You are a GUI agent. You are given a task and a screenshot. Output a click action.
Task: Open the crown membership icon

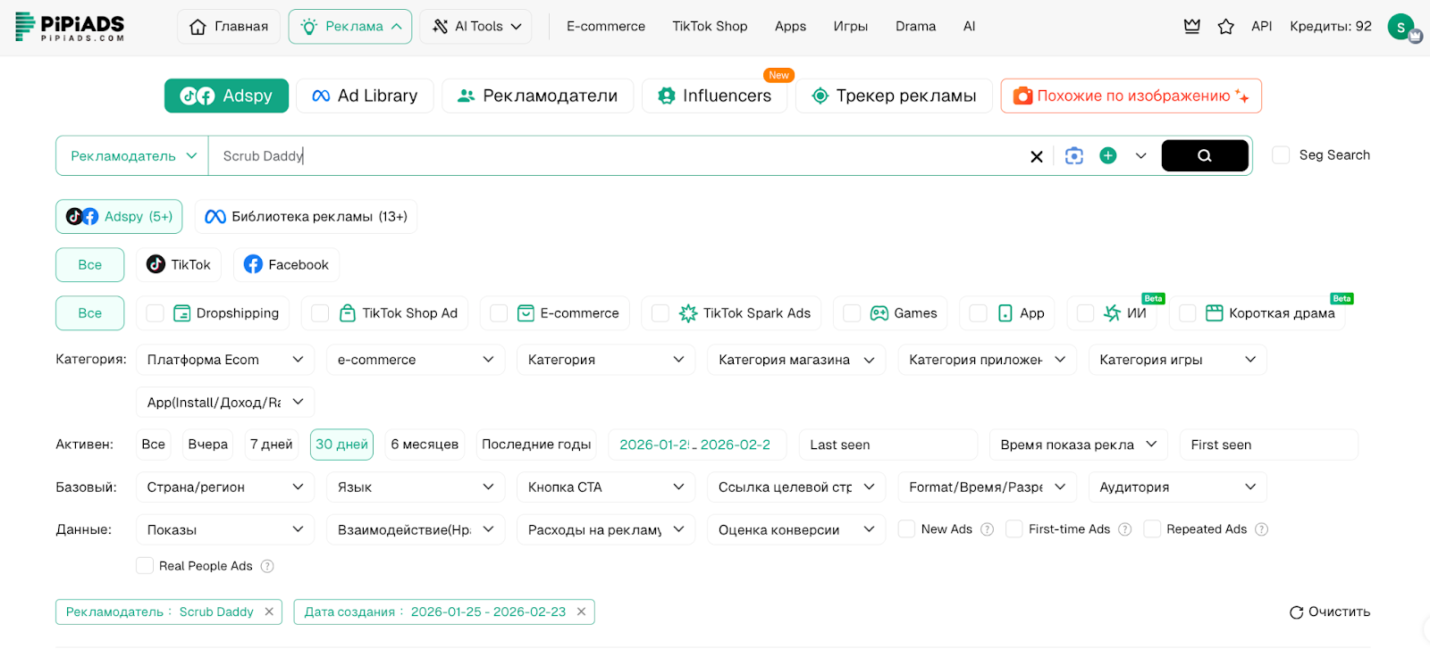click(1191, 27)
